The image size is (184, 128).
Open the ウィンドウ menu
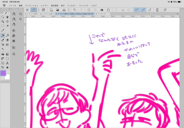tap(84, 5)
